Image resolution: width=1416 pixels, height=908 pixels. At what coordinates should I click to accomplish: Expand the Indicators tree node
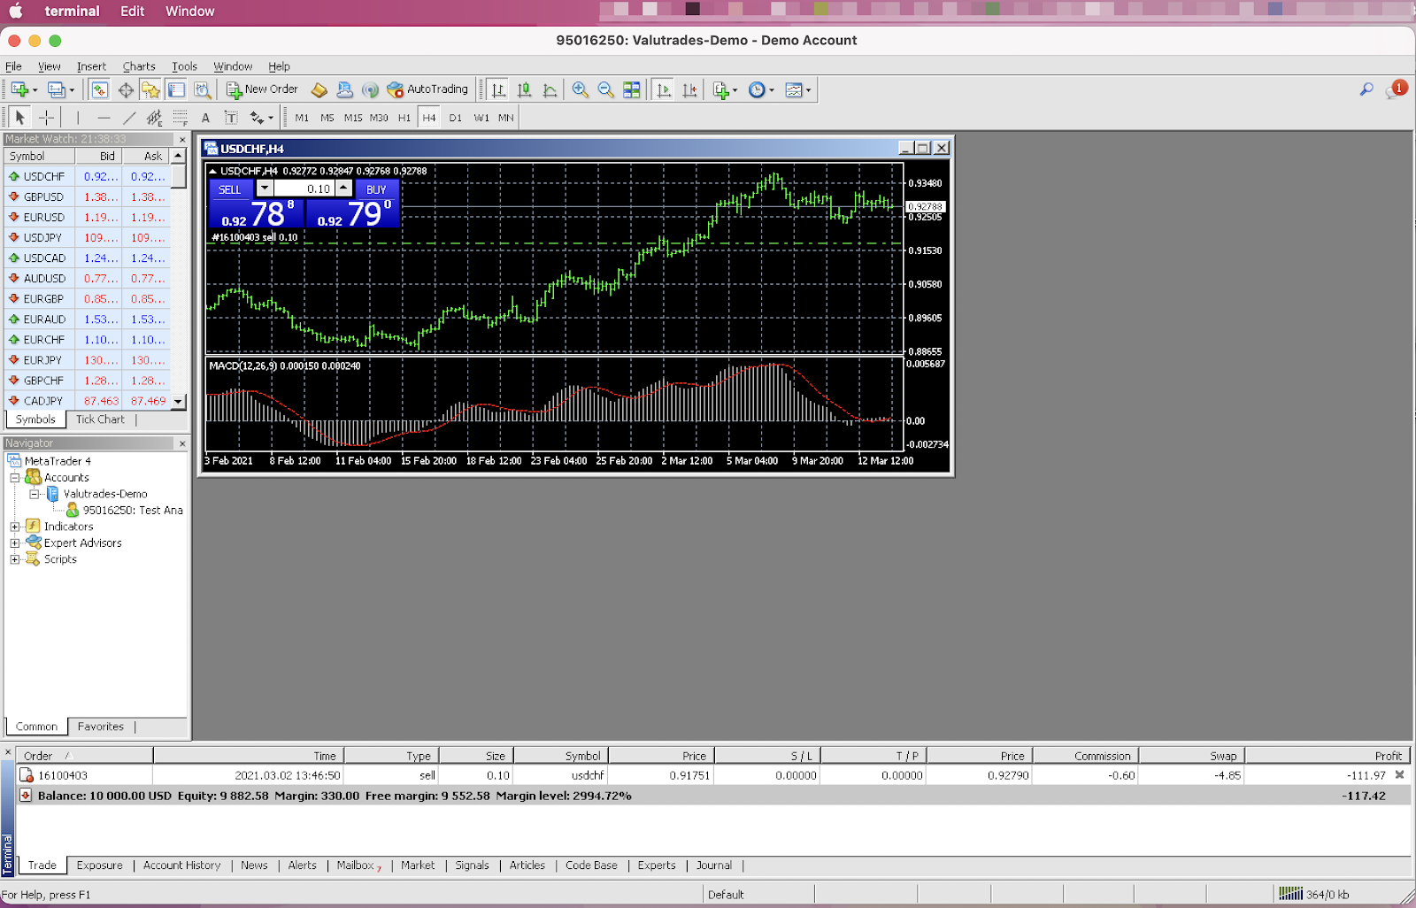pos(15,527)
